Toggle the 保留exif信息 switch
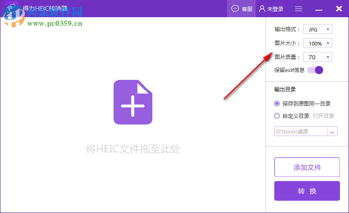The image size is (349, 213). click(x=315, y=70)
